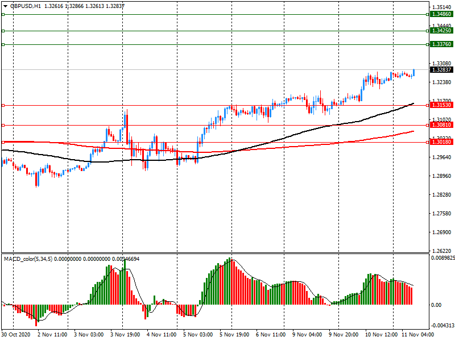Click the 1.27580 price scale value

point(442,214)
